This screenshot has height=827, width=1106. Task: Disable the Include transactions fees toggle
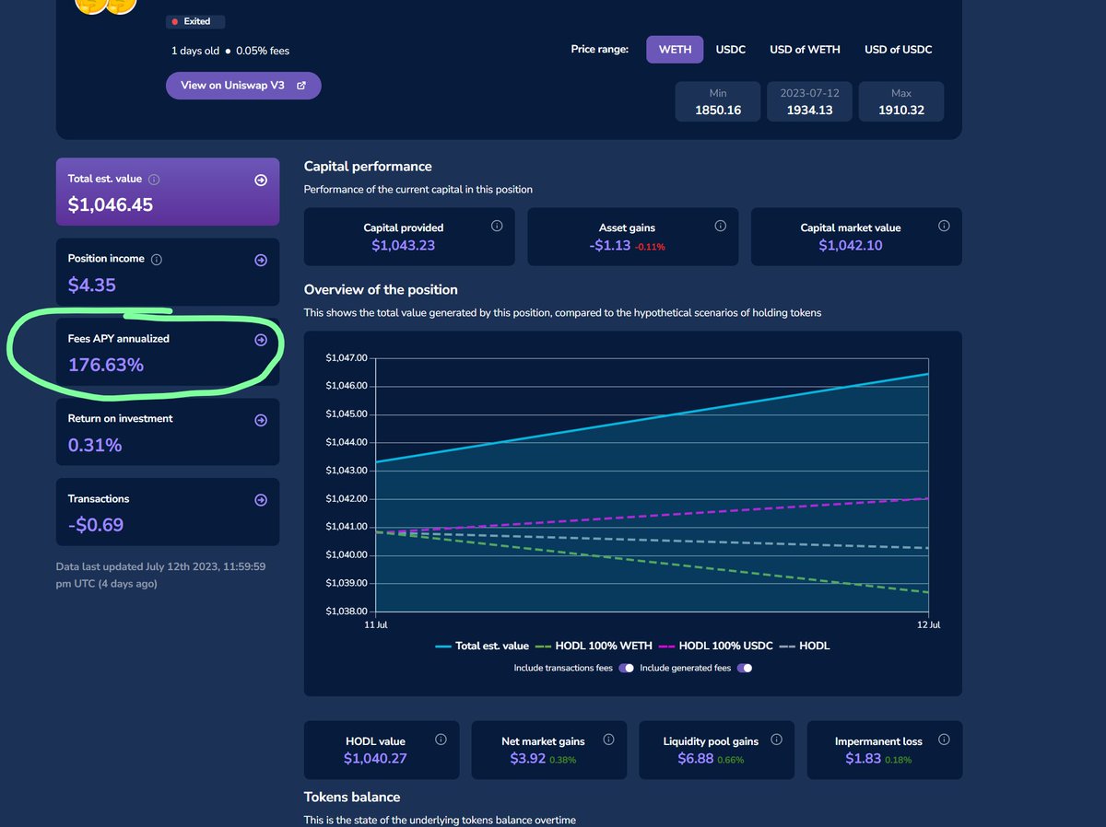pyautogui.click(x=627, y=668)
